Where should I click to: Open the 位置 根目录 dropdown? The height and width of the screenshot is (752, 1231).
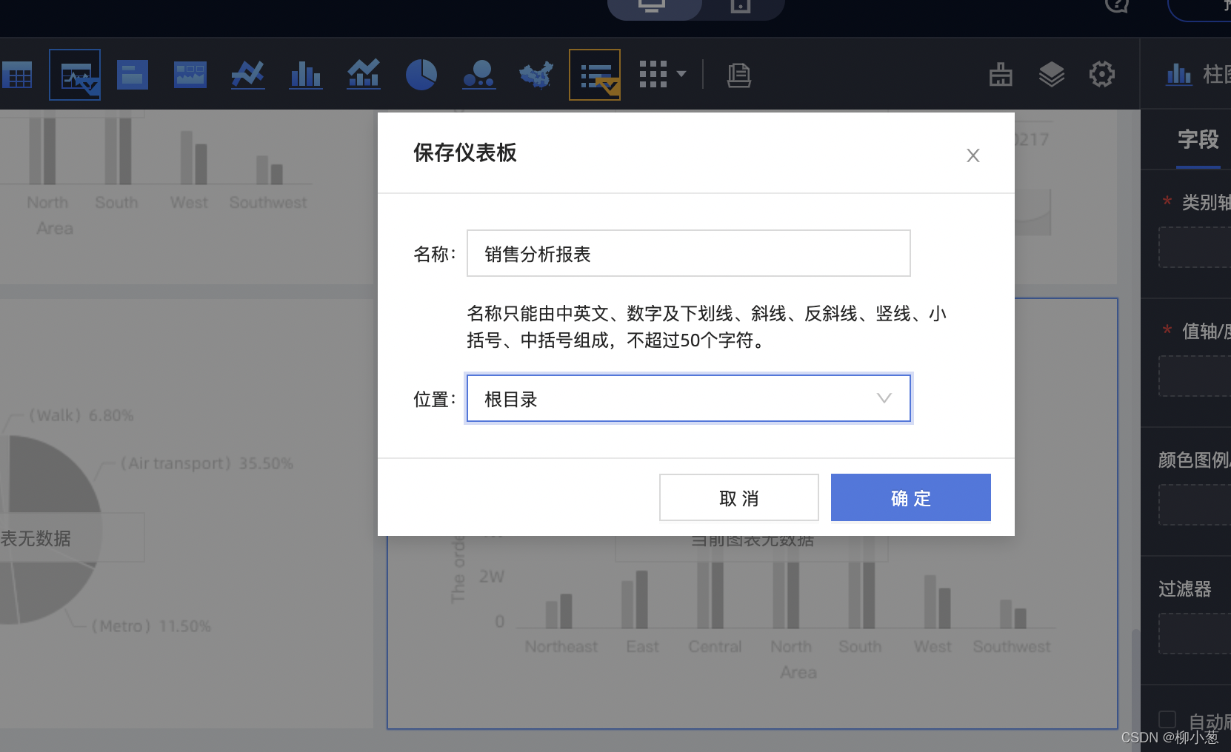click(689, 398)
